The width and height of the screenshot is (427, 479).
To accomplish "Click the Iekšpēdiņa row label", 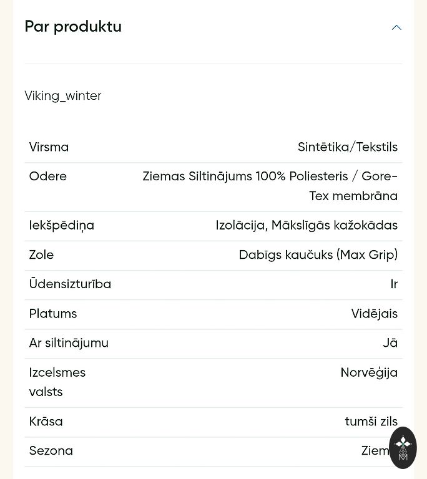I will pos(61,226).
